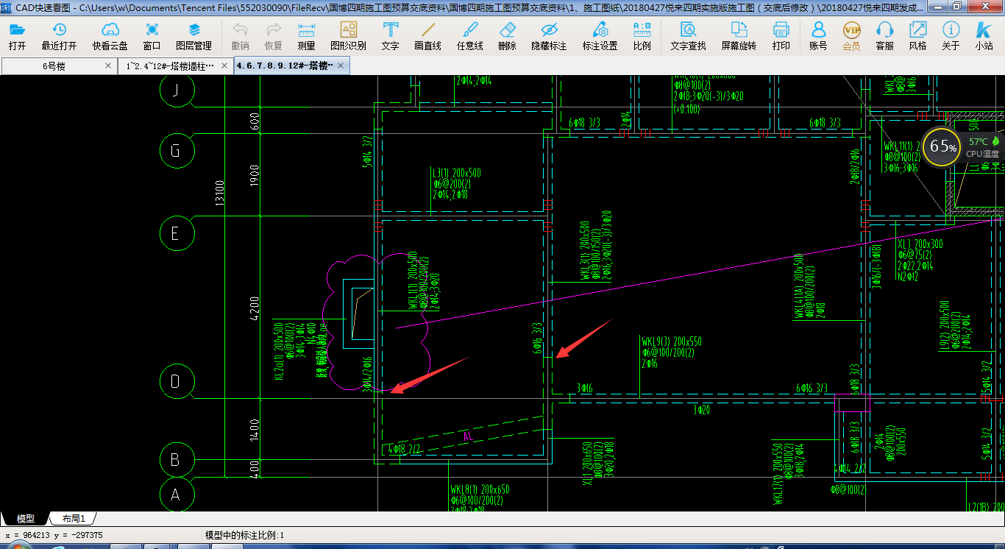This screenshot has width=1005, height=549.
Task: Click the WKL9(3) 200x550 beam label
Action: click(672, 341)
